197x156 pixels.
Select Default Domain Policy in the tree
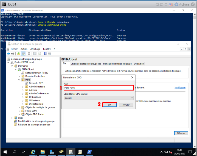click(x=36, y=73)
